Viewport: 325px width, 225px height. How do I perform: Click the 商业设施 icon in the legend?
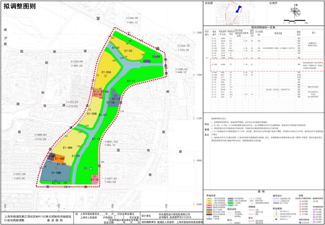(x=300, y=204)
